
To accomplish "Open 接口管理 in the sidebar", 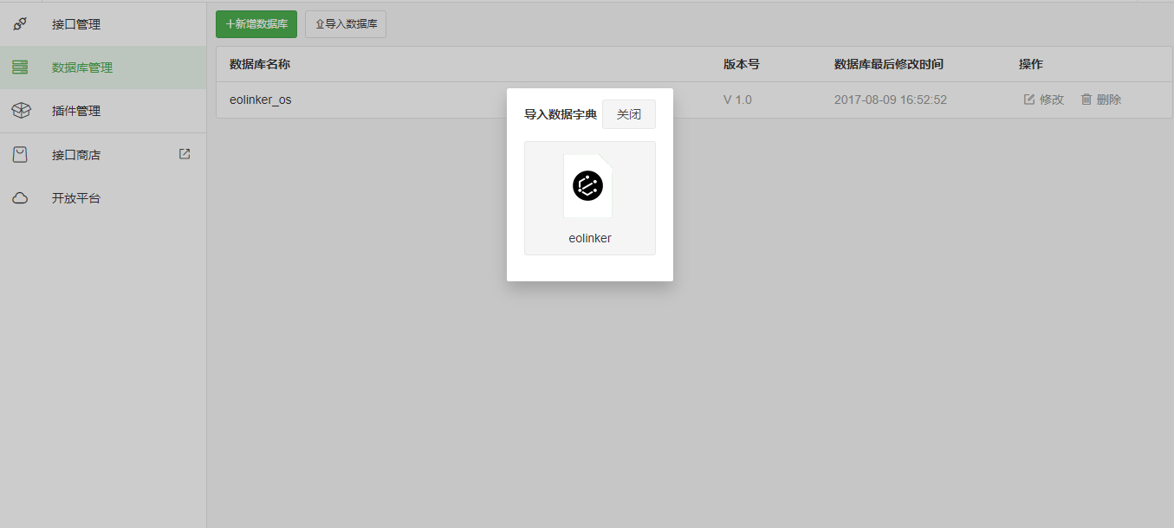I will 103,24.
